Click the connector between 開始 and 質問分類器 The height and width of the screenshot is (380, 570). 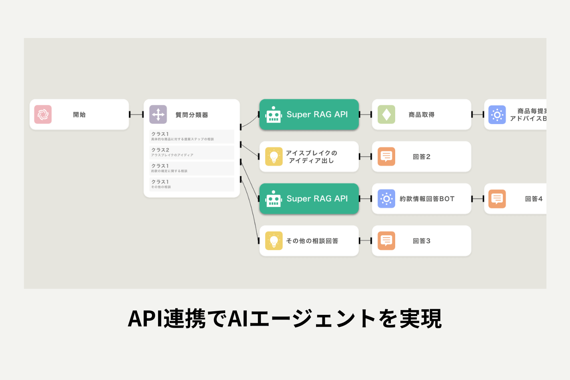point(136,115)
